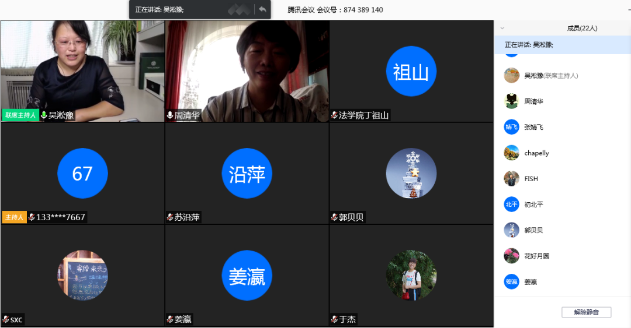Click the green 联席主持人 badge

click(20, 115)
